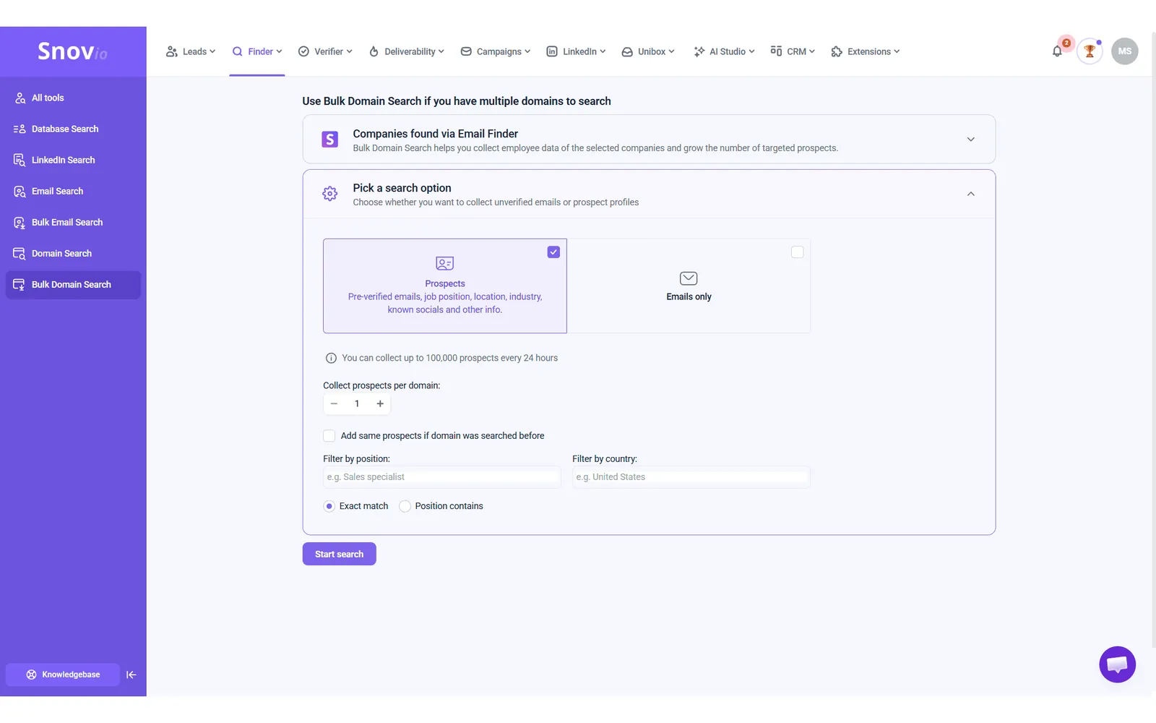Open the Campaigns dropdown menu
This screenshot has width=1156, height=723.
point(496,51)
